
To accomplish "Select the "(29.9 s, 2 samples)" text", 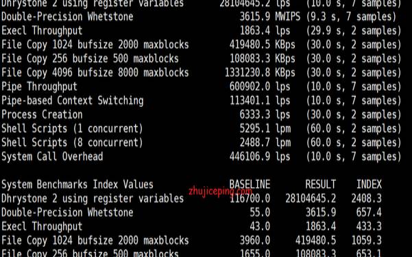I will point(354,31).
